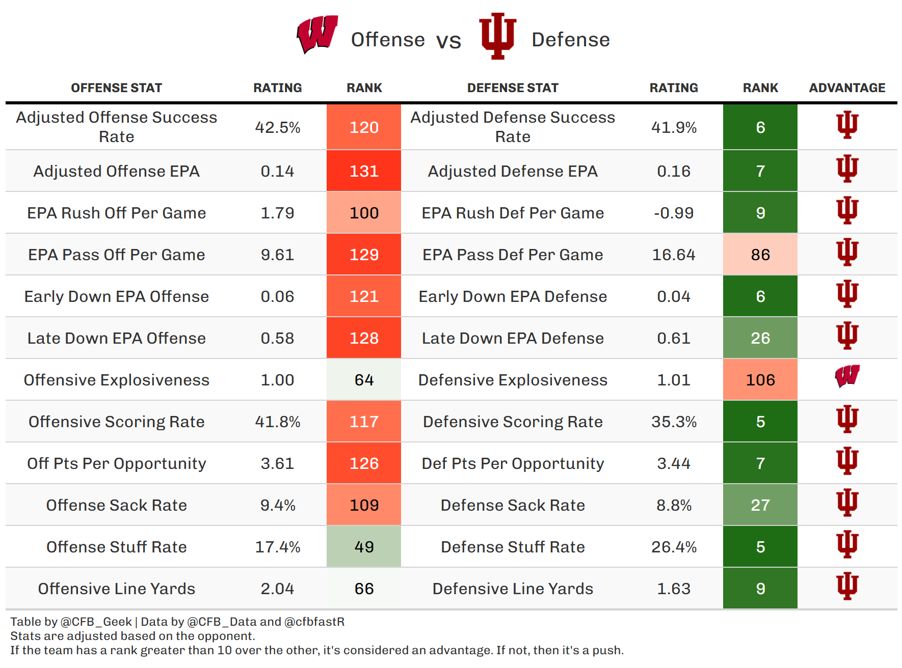Viewport: 902px width, 668px height.
Task: Click the Wisconsin advantage logo for Explosiveness row
Action: tap(847, 377)
